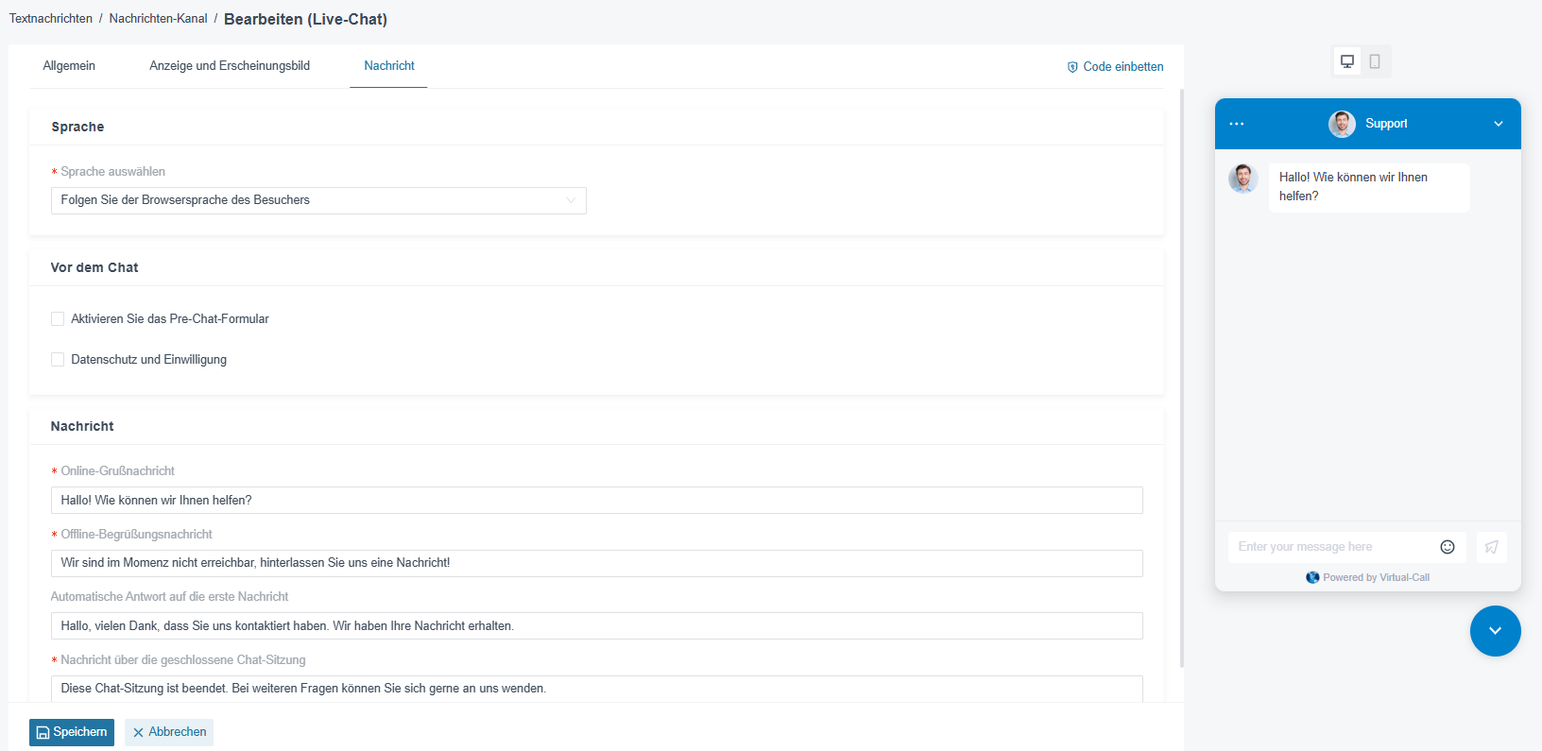Image resolution: width=1542 pixels, height=751 pixels.
Task: Select Nachricht tab
Action: pyautogui.click(x=389, y=66)
